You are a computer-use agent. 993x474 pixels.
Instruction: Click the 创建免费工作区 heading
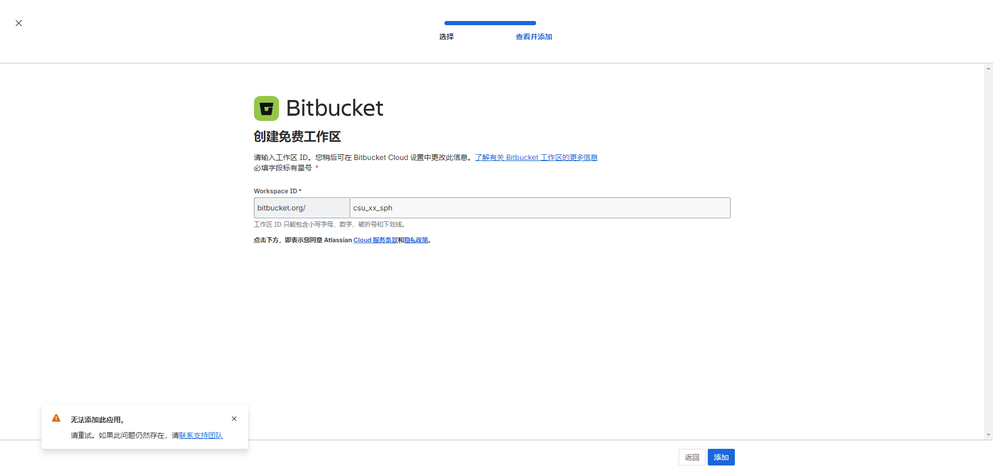click(x=297, y=137)
